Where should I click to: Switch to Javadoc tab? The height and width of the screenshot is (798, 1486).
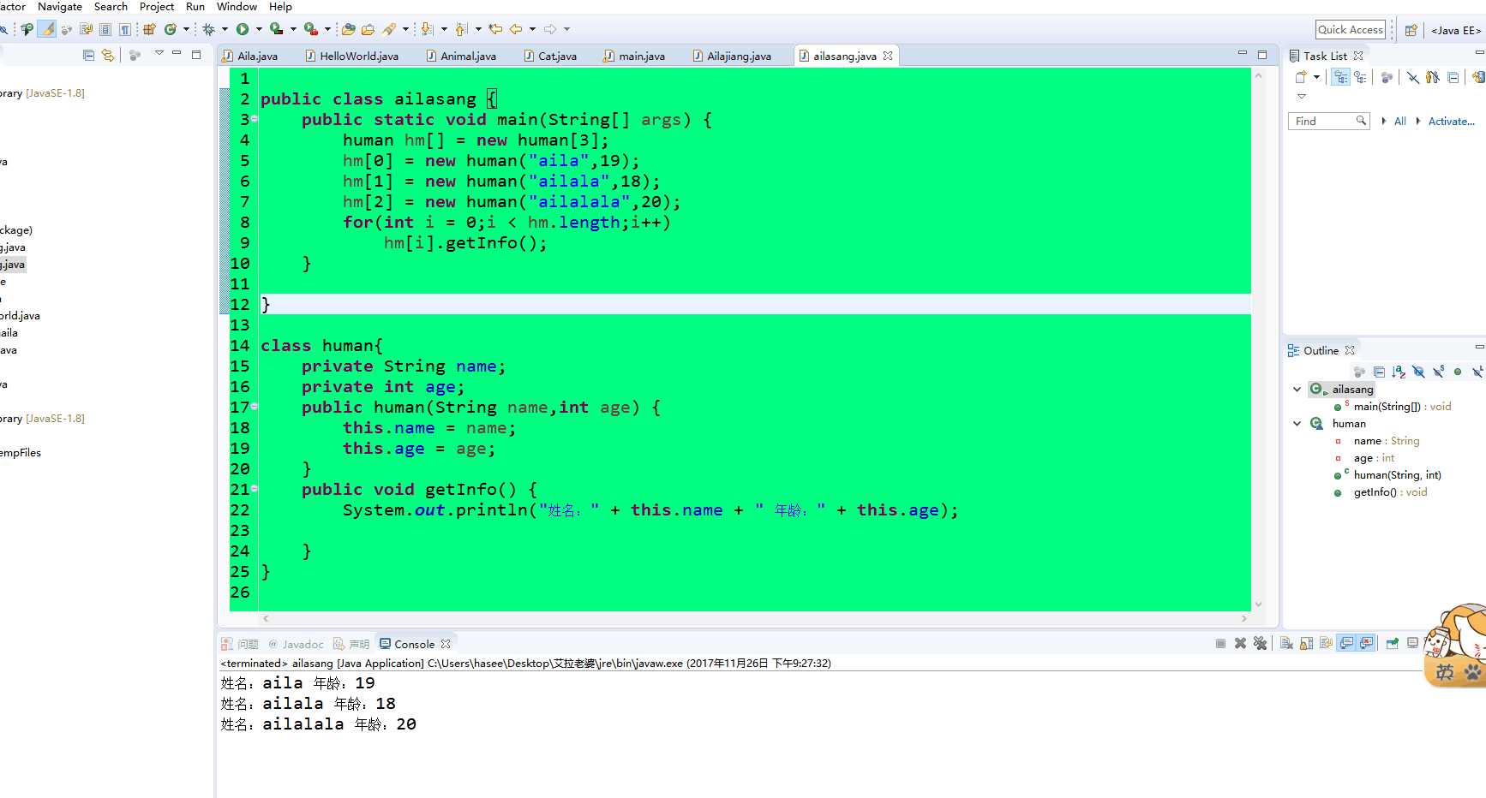click(296, 644)
